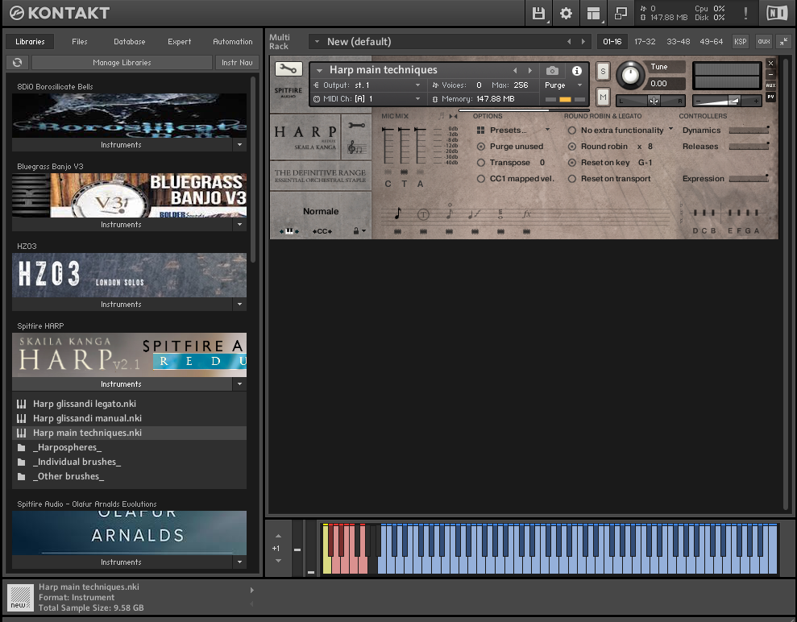Solo the Harp instrument
The image size is (797, 622).
[x=603, y=71]
